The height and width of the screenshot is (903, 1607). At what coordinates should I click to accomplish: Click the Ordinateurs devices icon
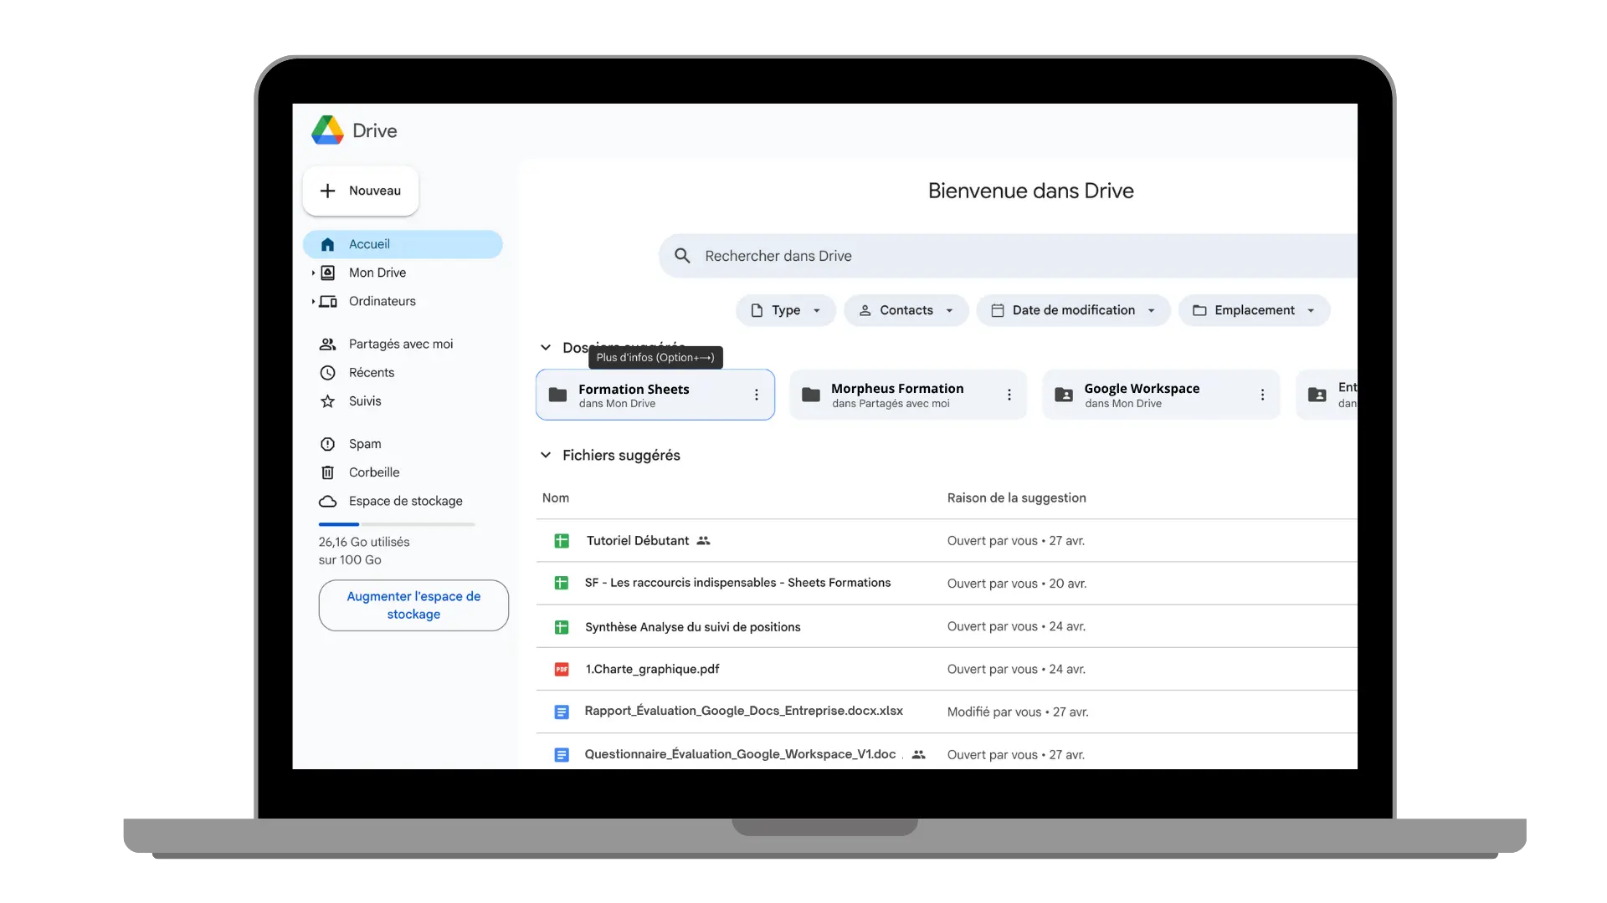(x=328, y=301)
